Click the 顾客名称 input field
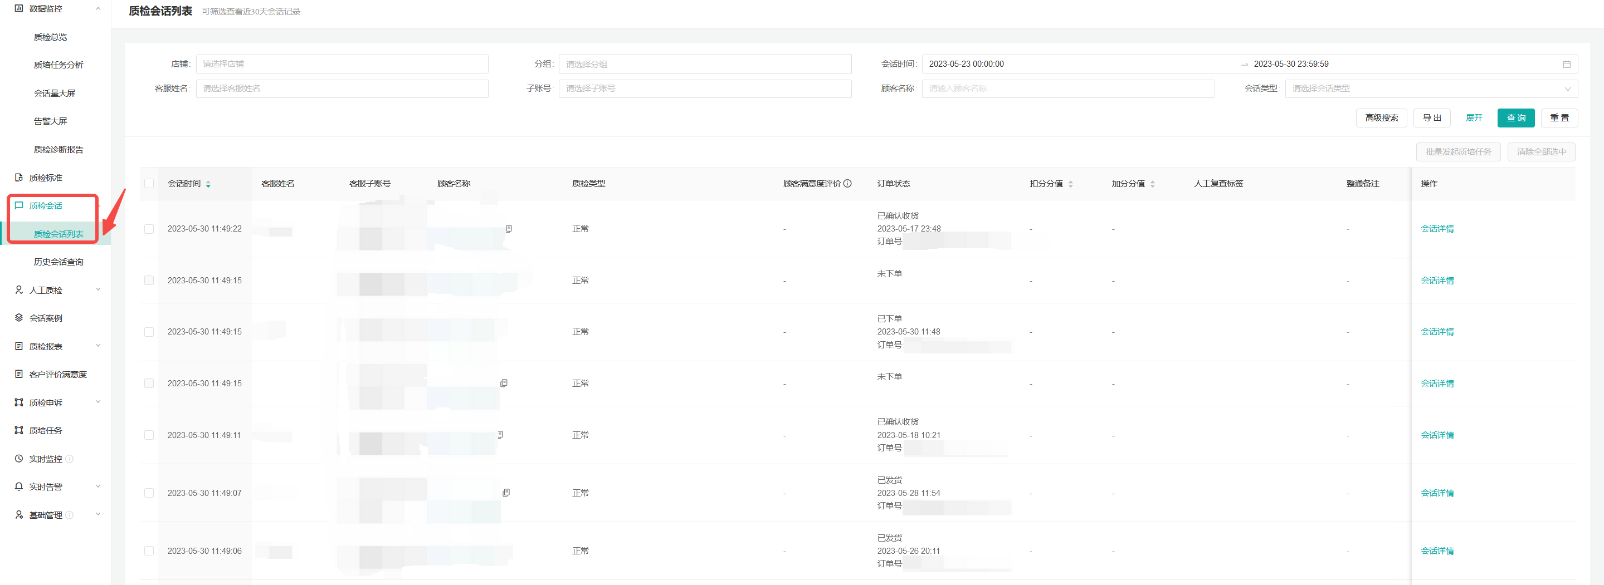 pyautogui.click(x=1068, y=89)
